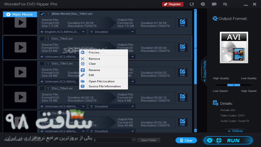Click the Details panel icon

point(216,103)
